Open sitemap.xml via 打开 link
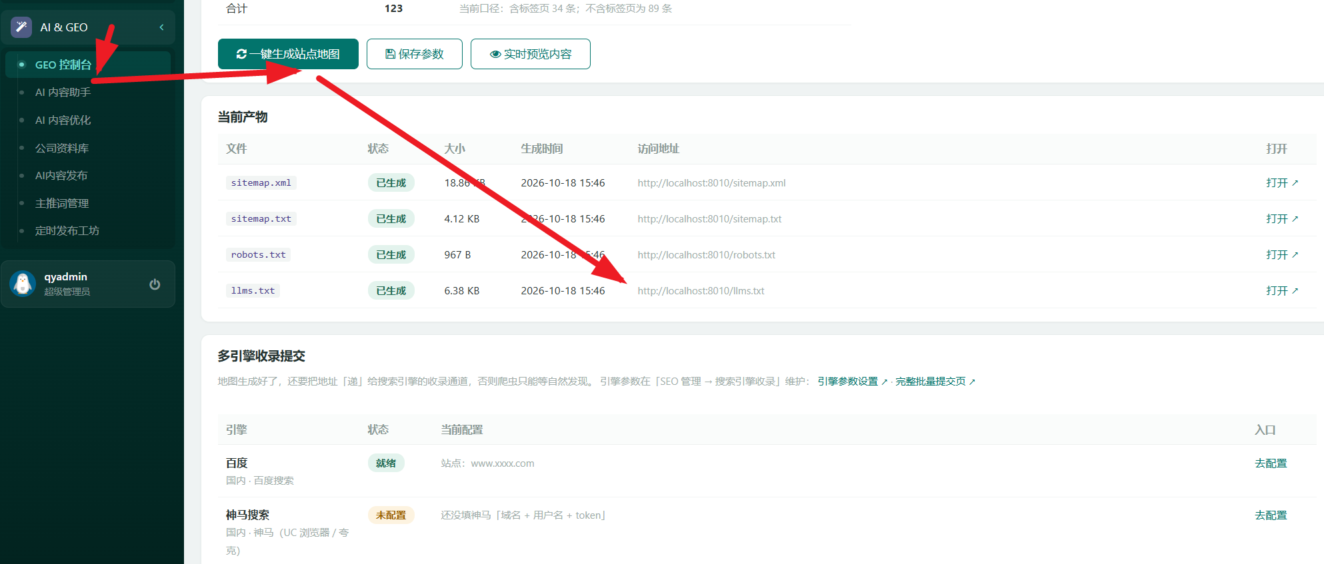Image resolution: width=1324 pixels, height=564 pixels. 1282,182
